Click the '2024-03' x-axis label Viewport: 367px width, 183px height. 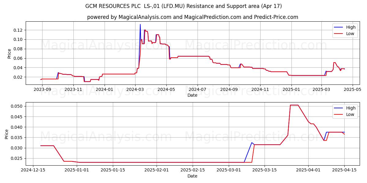[x=135, y=89]
